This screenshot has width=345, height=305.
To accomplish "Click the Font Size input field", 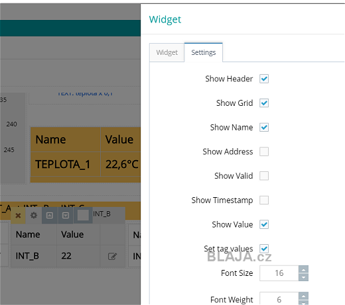I will pos(279,273).
